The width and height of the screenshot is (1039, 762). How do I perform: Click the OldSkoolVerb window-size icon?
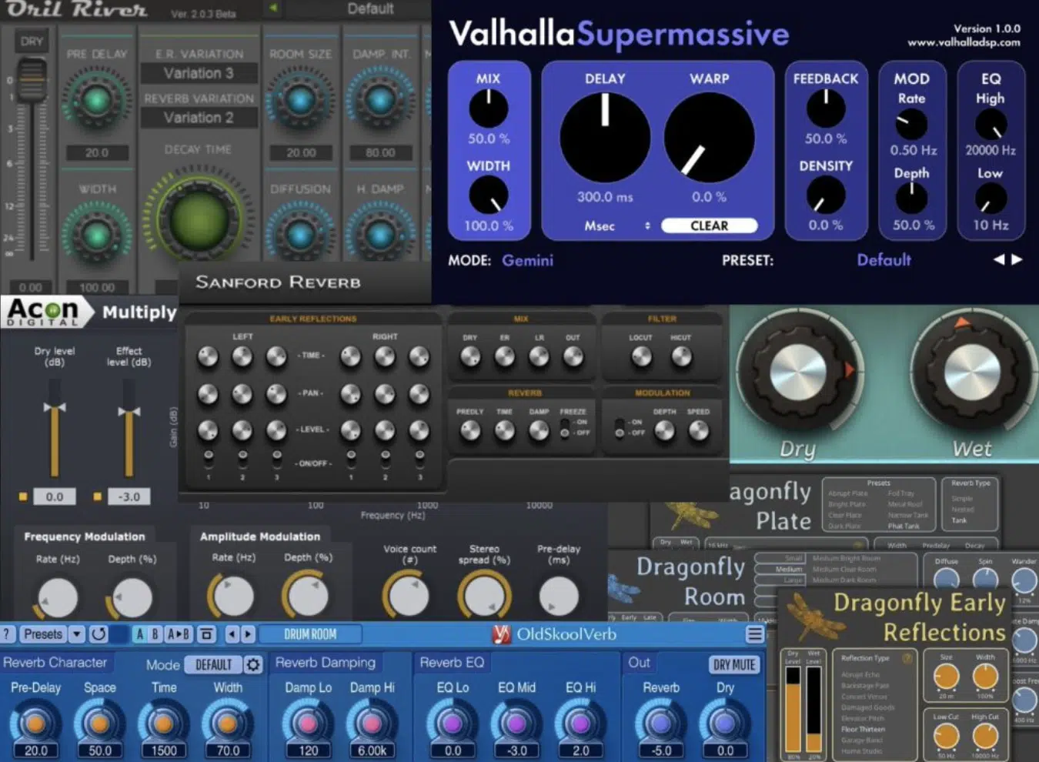(x=205, y=634)
